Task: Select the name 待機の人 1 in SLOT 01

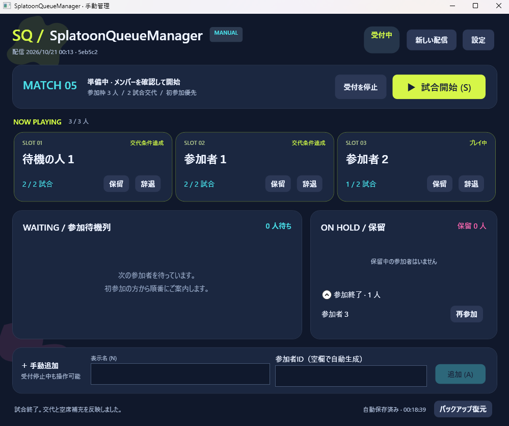Action: (x=48, y=159)
